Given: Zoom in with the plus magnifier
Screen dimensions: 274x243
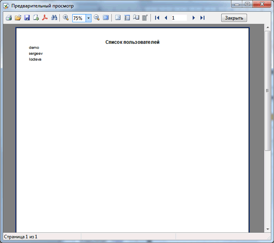Looking at the screenshot, I should (x=66, y=18).
